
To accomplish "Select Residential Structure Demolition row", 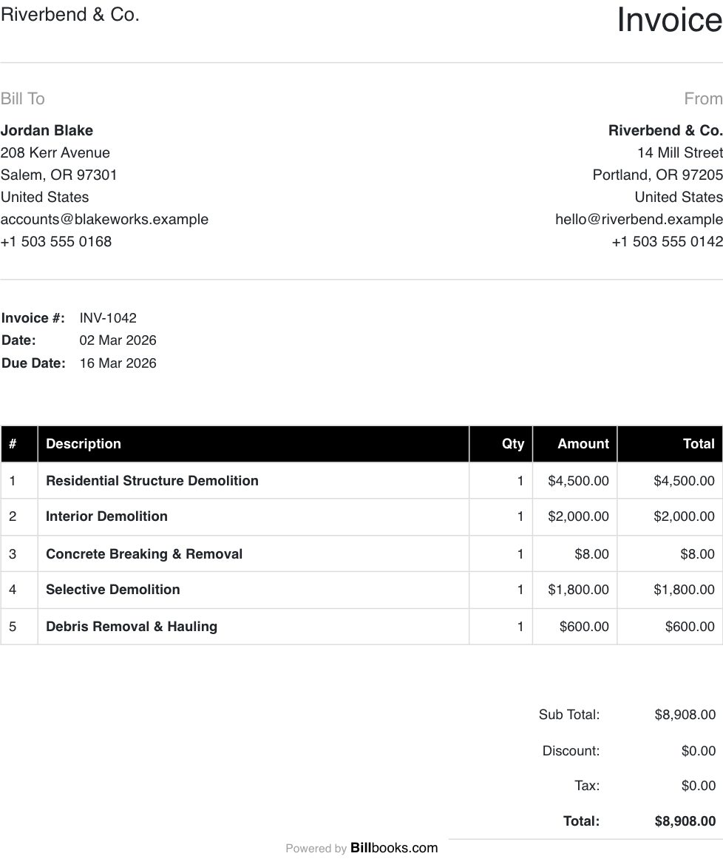I will click(361, 480).
